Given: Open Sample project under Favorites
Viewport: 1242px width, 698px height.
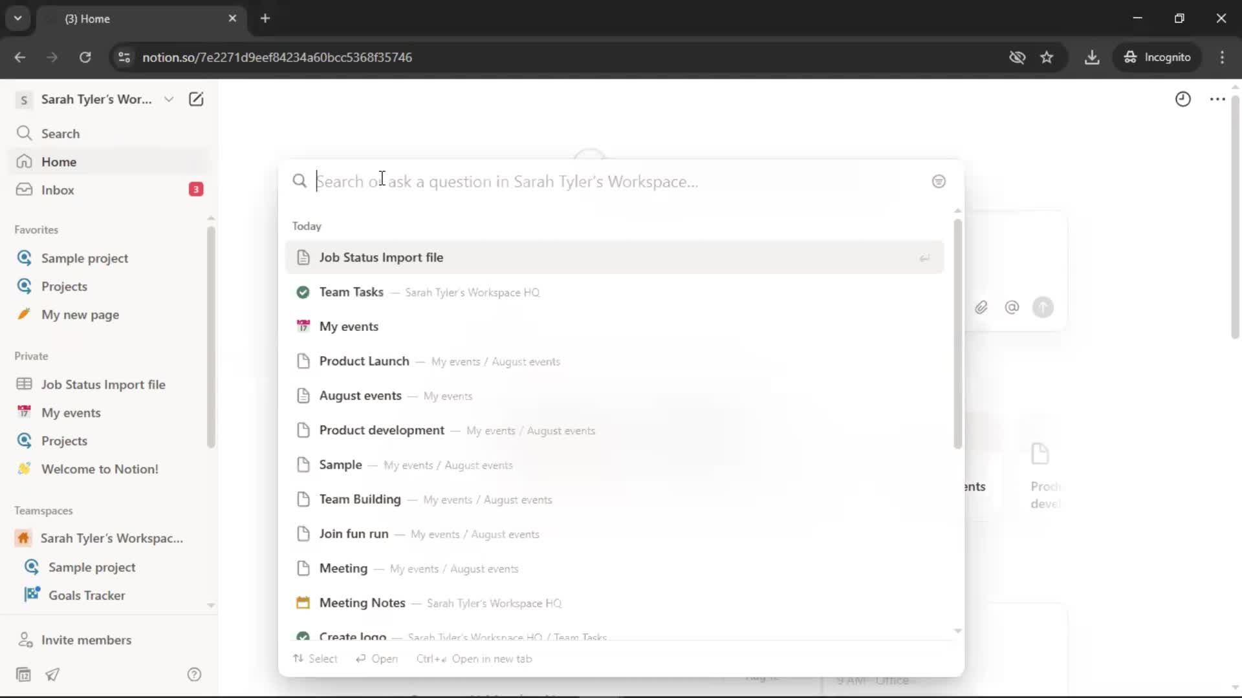Looking at the screenshot, I should click(x=109, y=258).
